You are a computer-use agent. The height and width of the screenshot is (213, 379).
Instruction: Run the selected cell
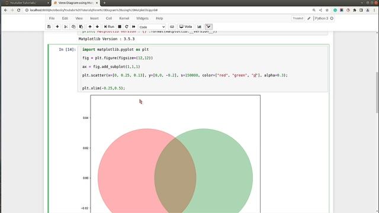pos(109,27)
